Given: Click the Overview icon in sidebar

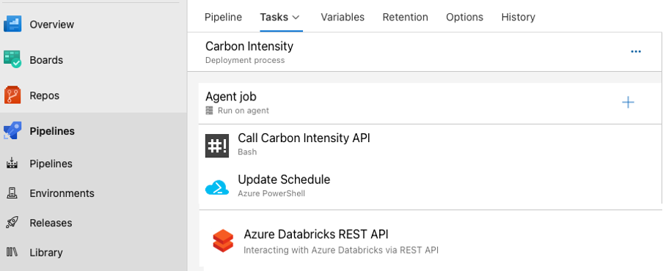Looking at the screenshot, I should point(12,24).
